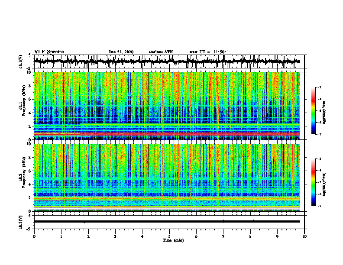Click the ch.2 color bar "log(PSD)" unit label
Screen dimensions: 343x265
click(x=324, y=184)
